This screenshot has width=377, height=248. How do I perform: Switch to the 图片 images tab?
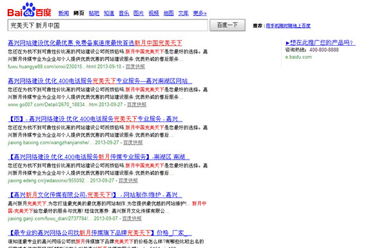[139, 13]
